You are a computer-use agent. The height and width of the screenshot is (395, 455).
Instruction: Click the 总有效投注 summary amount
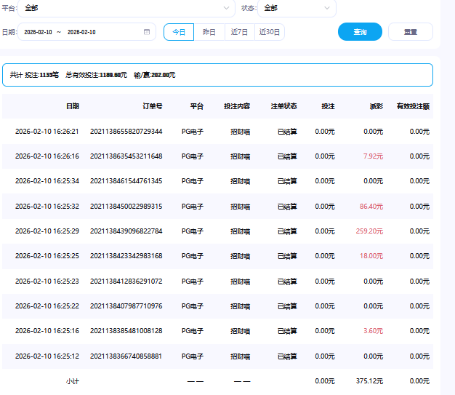click(97, 75)
